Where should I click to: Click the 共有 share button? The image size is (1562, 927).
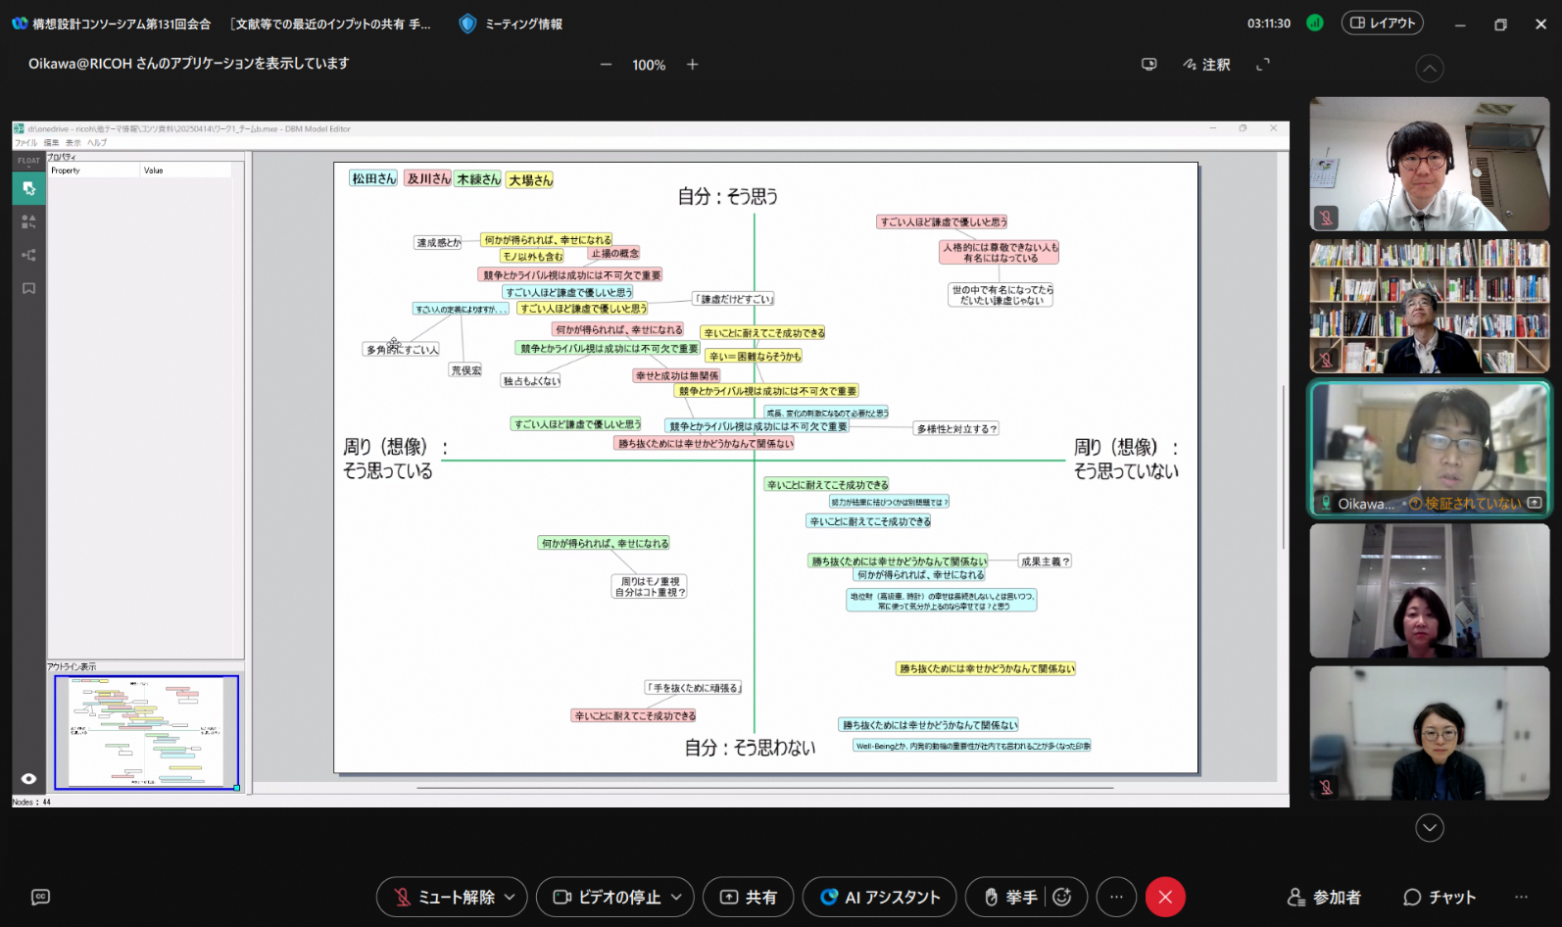pos(749,897)
